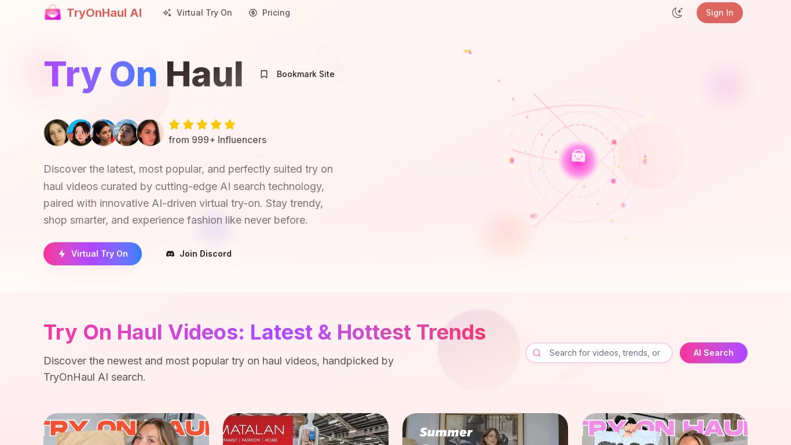Click the lightning bolt on Virtual Try On button
This screenshot has height=445, width=791.
click(62, 254)
